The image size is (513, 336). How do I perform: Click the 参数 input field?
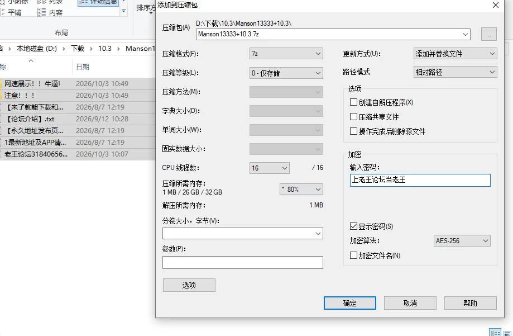242,262
